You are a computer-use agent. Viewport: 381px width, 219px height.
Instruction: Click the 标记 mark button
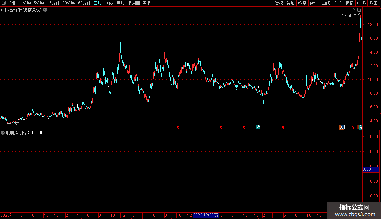pyautogui.click(x=349, y=3)
